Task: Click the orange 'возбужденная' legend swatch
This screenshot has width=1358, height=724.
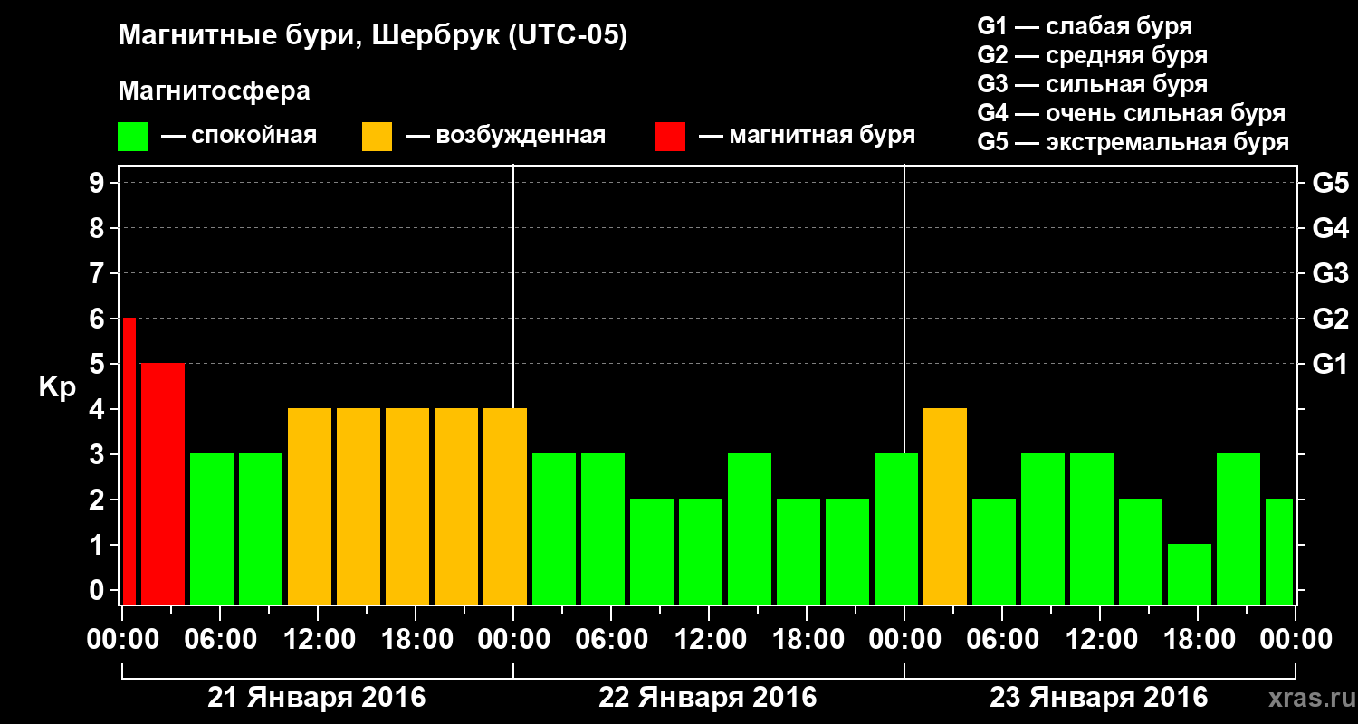Action: [x=377, y=137]
